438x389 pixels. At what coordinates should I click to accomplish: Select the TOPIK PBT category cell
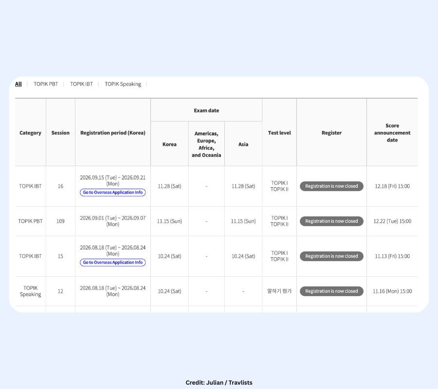point(30,221)
